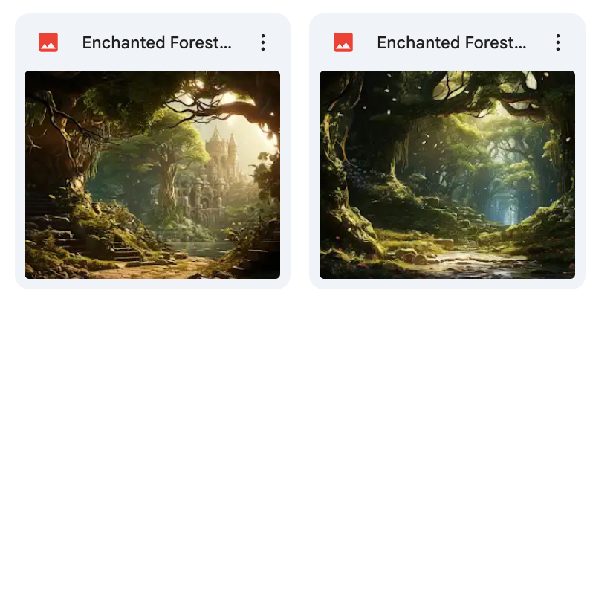The image size is (590, 589).
Task: Open the forest stream thumbnail preview
Action: [x=447, y=175]
